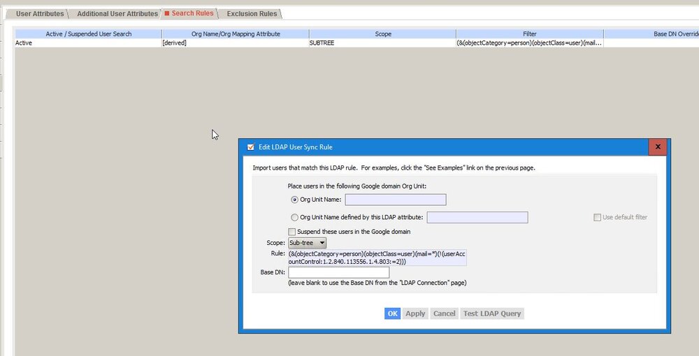
Task: Open the Additional User Attributes tab
Action: click(x=117, y=14)
